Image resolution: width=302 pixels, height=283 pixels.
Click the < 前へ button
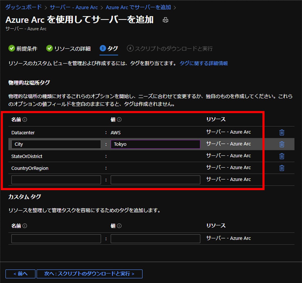coord(20,274)
